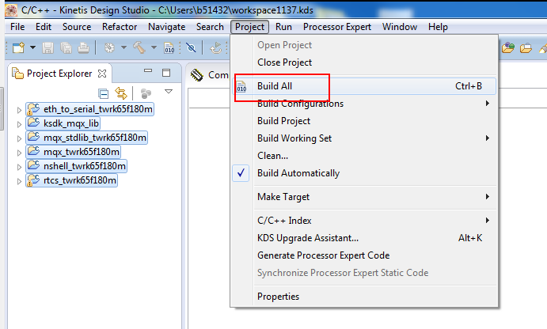This screenshot has height=329, width=547.
Task: Select the mqx_twrk65f180m project row
Action: [x=73, y=152]
